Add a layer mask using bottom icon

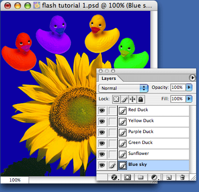127,177
